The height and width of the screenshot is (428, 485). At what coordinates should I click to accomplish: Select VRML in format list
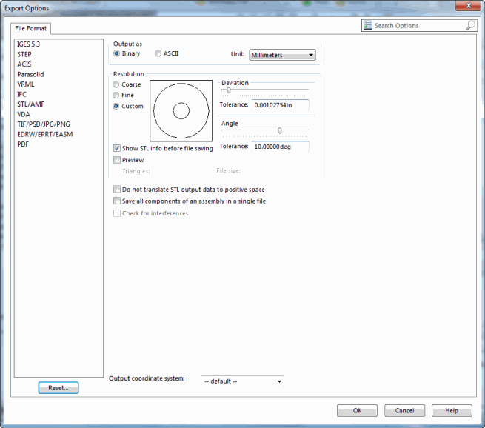point(26,84)
